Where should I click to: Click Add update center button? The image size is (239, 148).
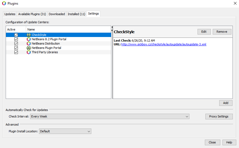pyautogui.click(x=226, y=103)
